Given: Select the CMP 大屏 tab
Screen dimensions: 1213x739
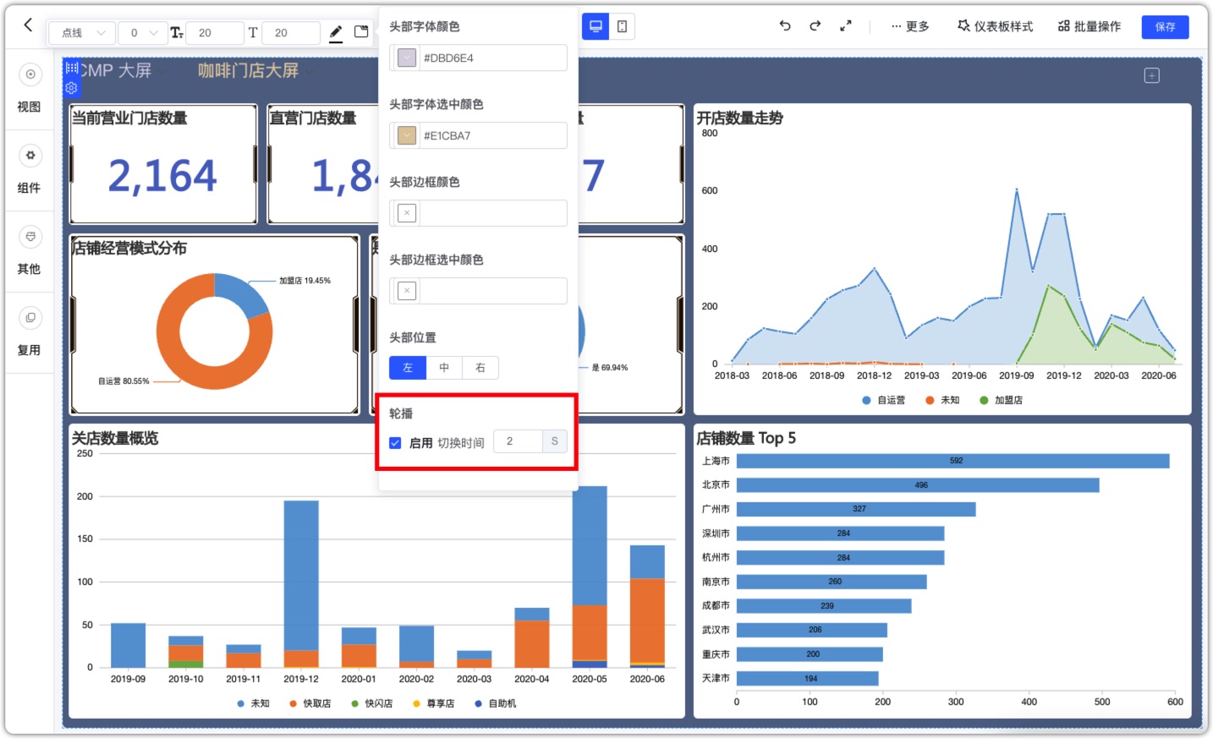Looking at the screenshot, I should pos(115,70).
